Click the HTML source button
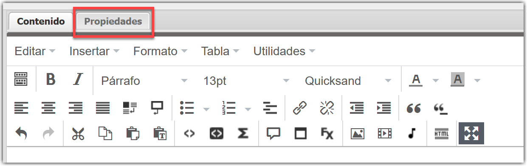The width and height of the screenshot is (527, 166). coord(442,133)
